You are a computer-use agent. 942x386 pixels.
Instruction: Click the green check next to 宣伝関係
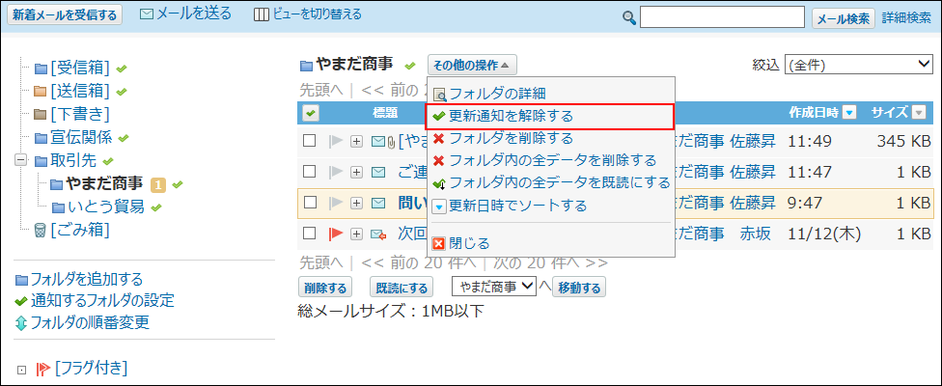coord(124,137)
